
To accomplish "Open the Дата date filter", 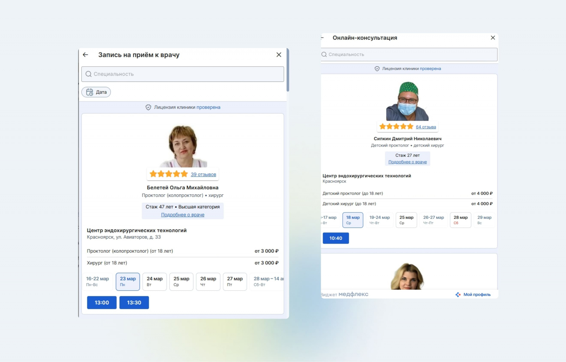I will pos(96,92).
